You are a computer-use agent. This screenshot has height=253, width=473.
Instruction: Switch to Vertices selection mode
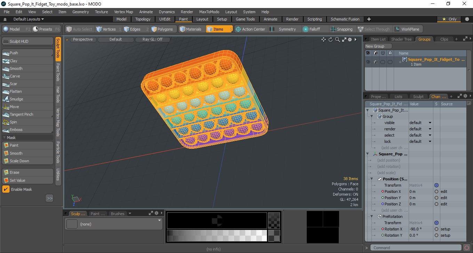coord(108,29)
